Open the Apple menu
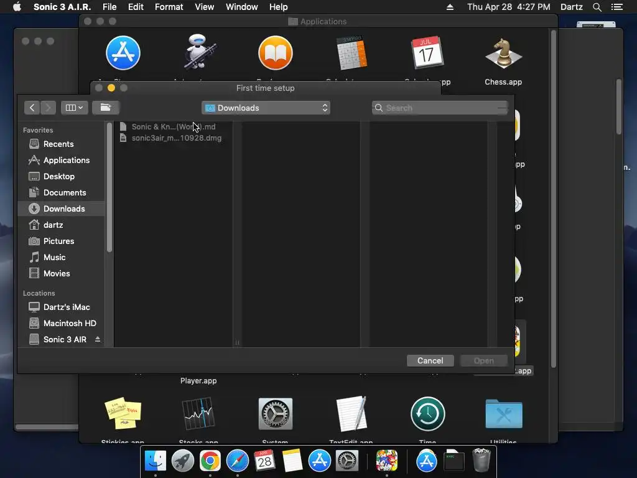Screen dimensions: 637x478 (17, 7)
